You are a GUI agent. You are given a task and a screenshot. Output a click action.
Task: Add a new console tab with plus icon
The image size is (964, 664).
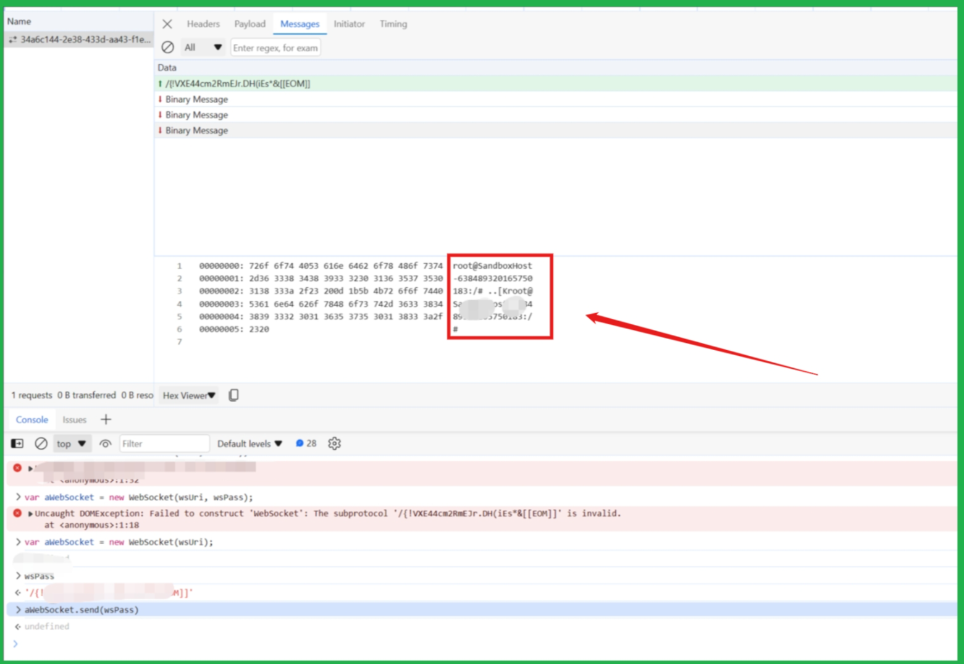(x=106, y=419)
